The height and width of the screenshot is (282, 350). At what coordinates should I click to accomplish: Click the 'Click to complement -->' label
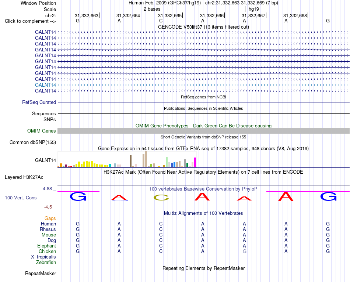(x=30, y=21)
